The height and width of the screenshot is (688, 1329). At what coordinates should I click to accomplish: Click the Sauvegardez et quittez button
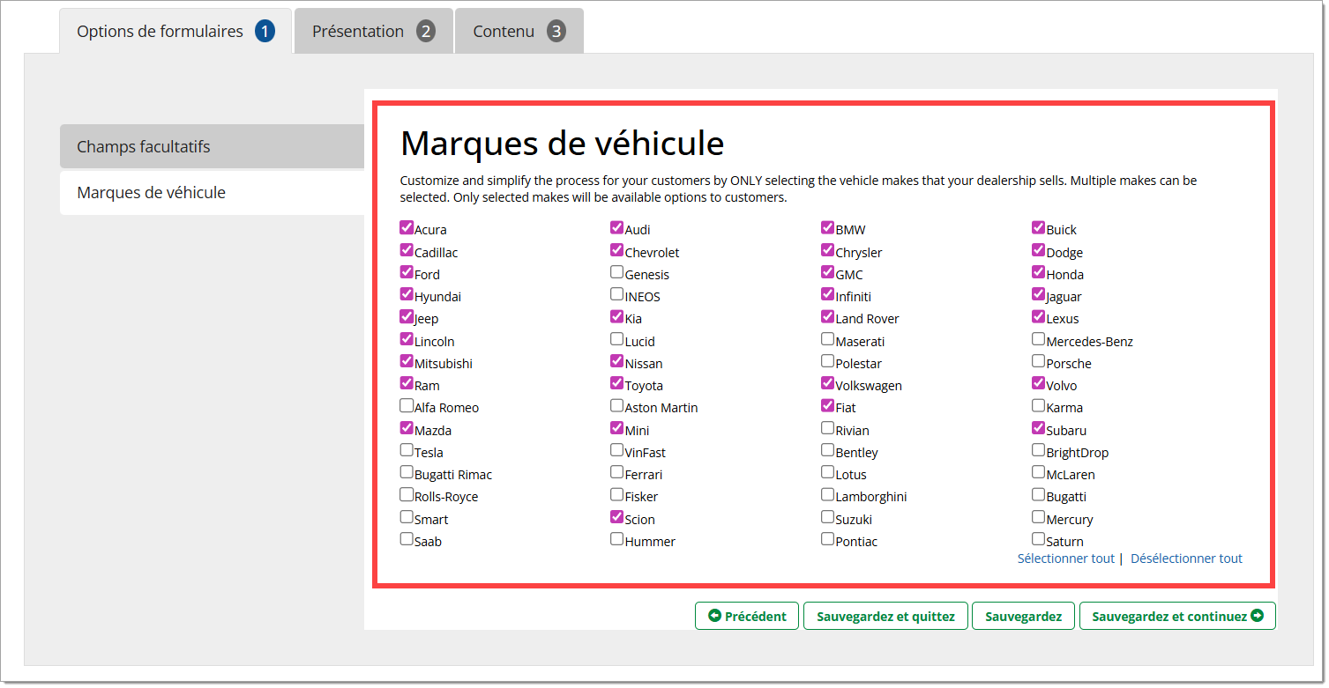tap(885, 617)
